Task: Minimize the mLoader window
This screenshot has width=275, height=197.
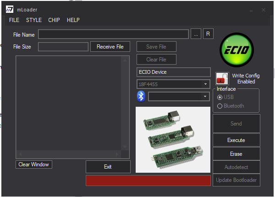Action: (251, 10)
